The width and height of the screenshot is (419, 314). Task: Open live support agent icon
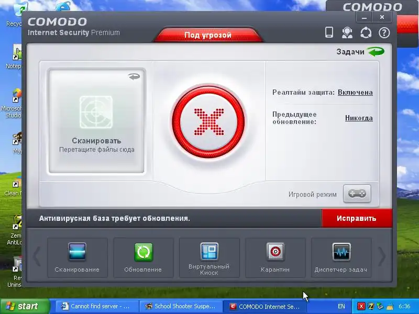347,33
